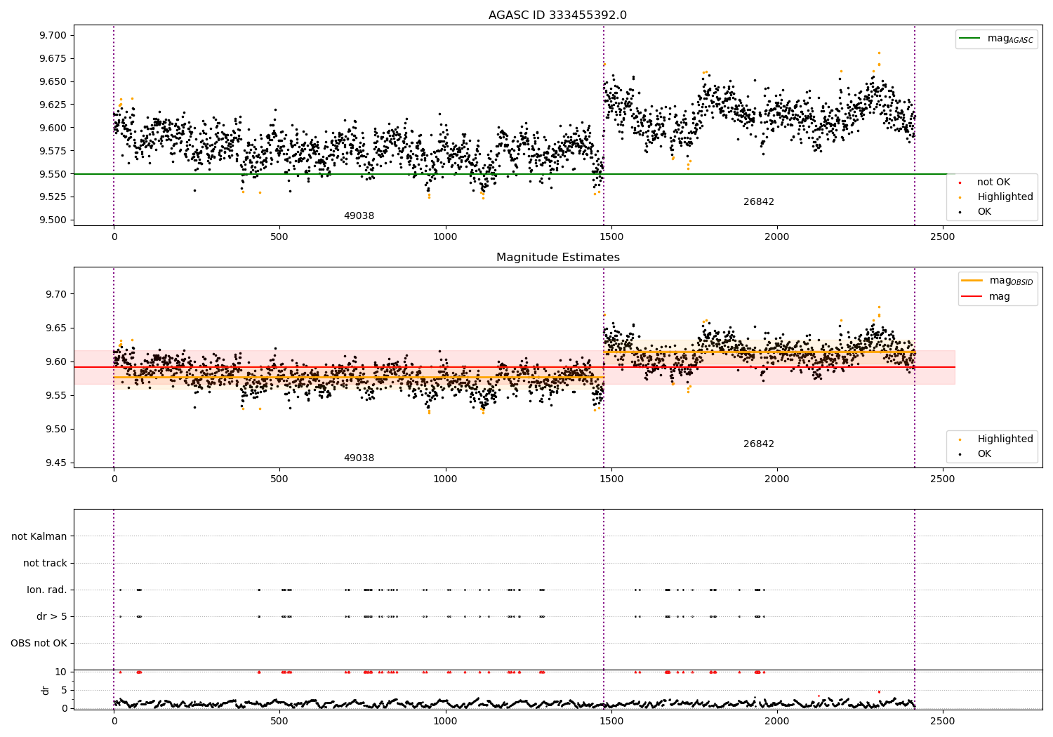
Task: Click obsid label 49038 in Magnitude Estimates plot
Action: pyautogui.click(x=359, y=458)
